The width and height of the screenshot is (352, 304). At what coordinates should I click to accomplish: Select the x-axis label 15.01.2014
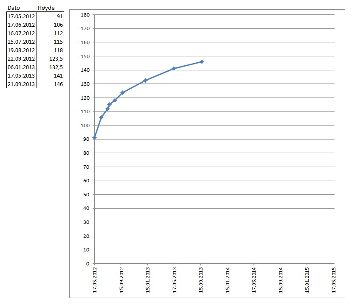click(x=228, y=280)
